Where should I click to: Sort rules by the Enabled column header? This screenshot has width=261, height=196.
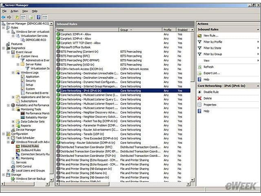[183, 30]
